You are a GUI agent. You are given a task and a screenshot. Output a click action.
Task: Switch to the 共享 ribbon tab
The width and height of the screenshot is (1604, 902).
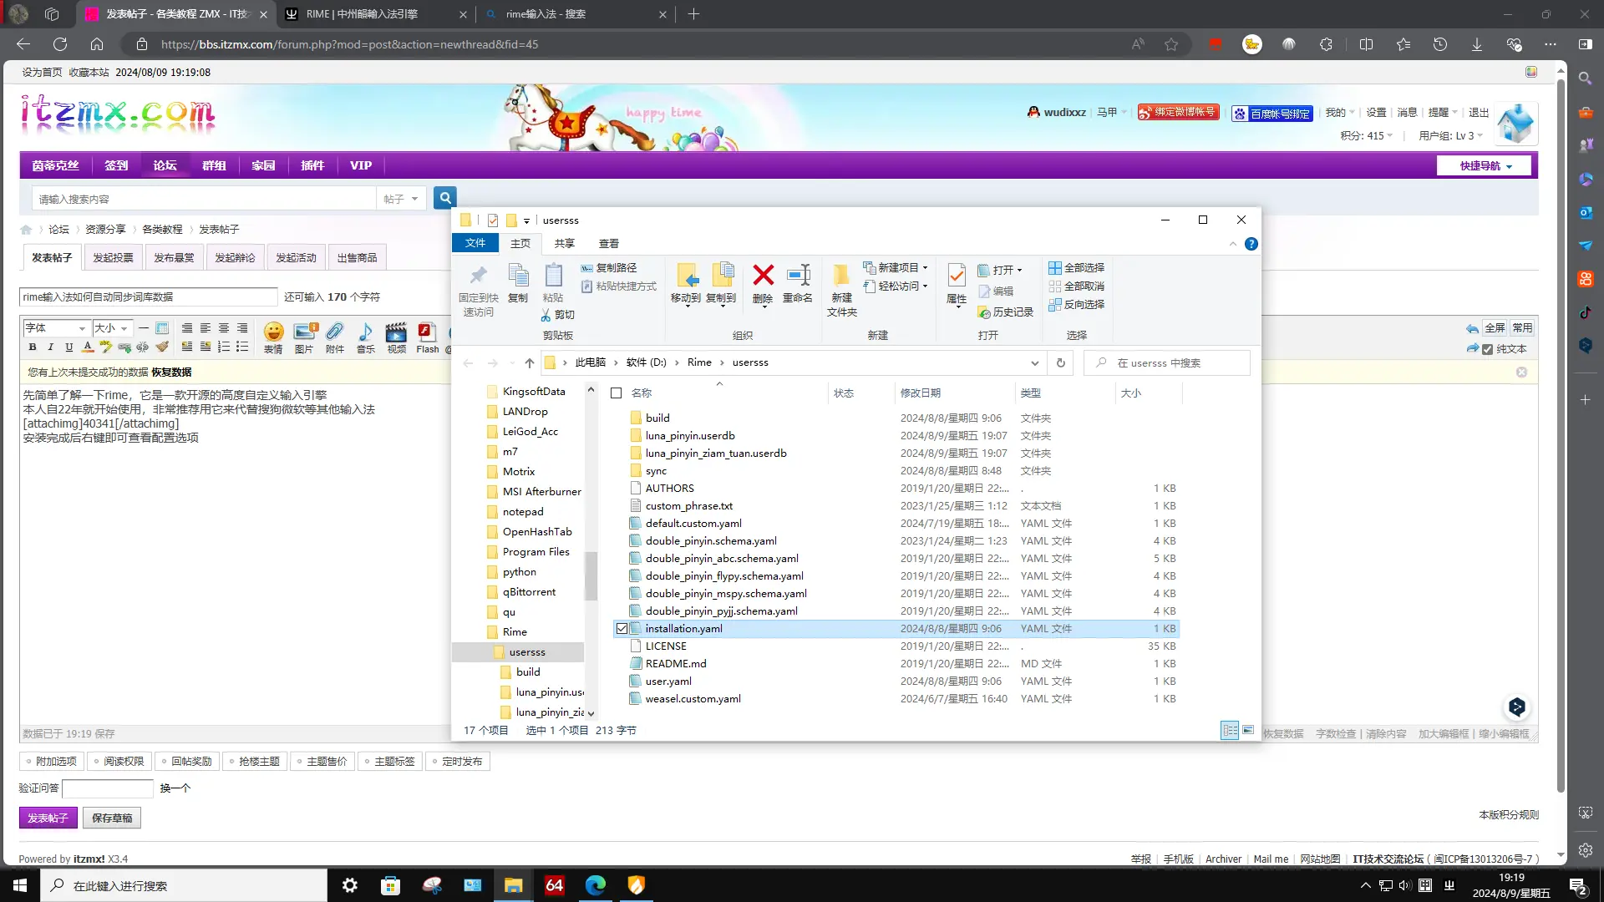[565, 244]
